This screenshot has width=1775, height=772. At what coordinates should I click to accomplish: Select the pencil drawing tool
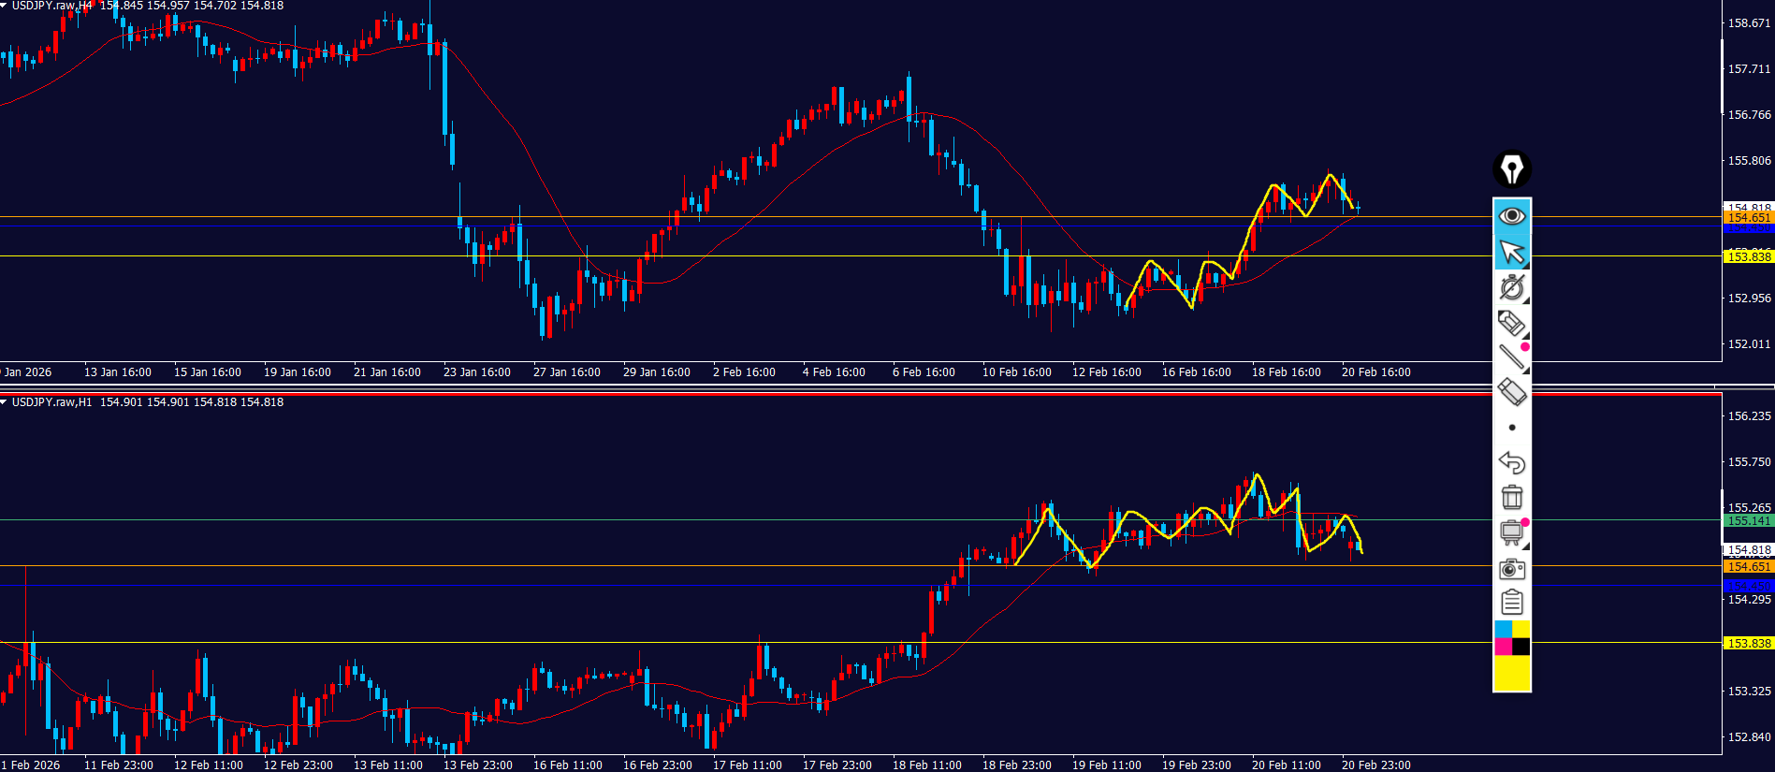pos(1511,323)
